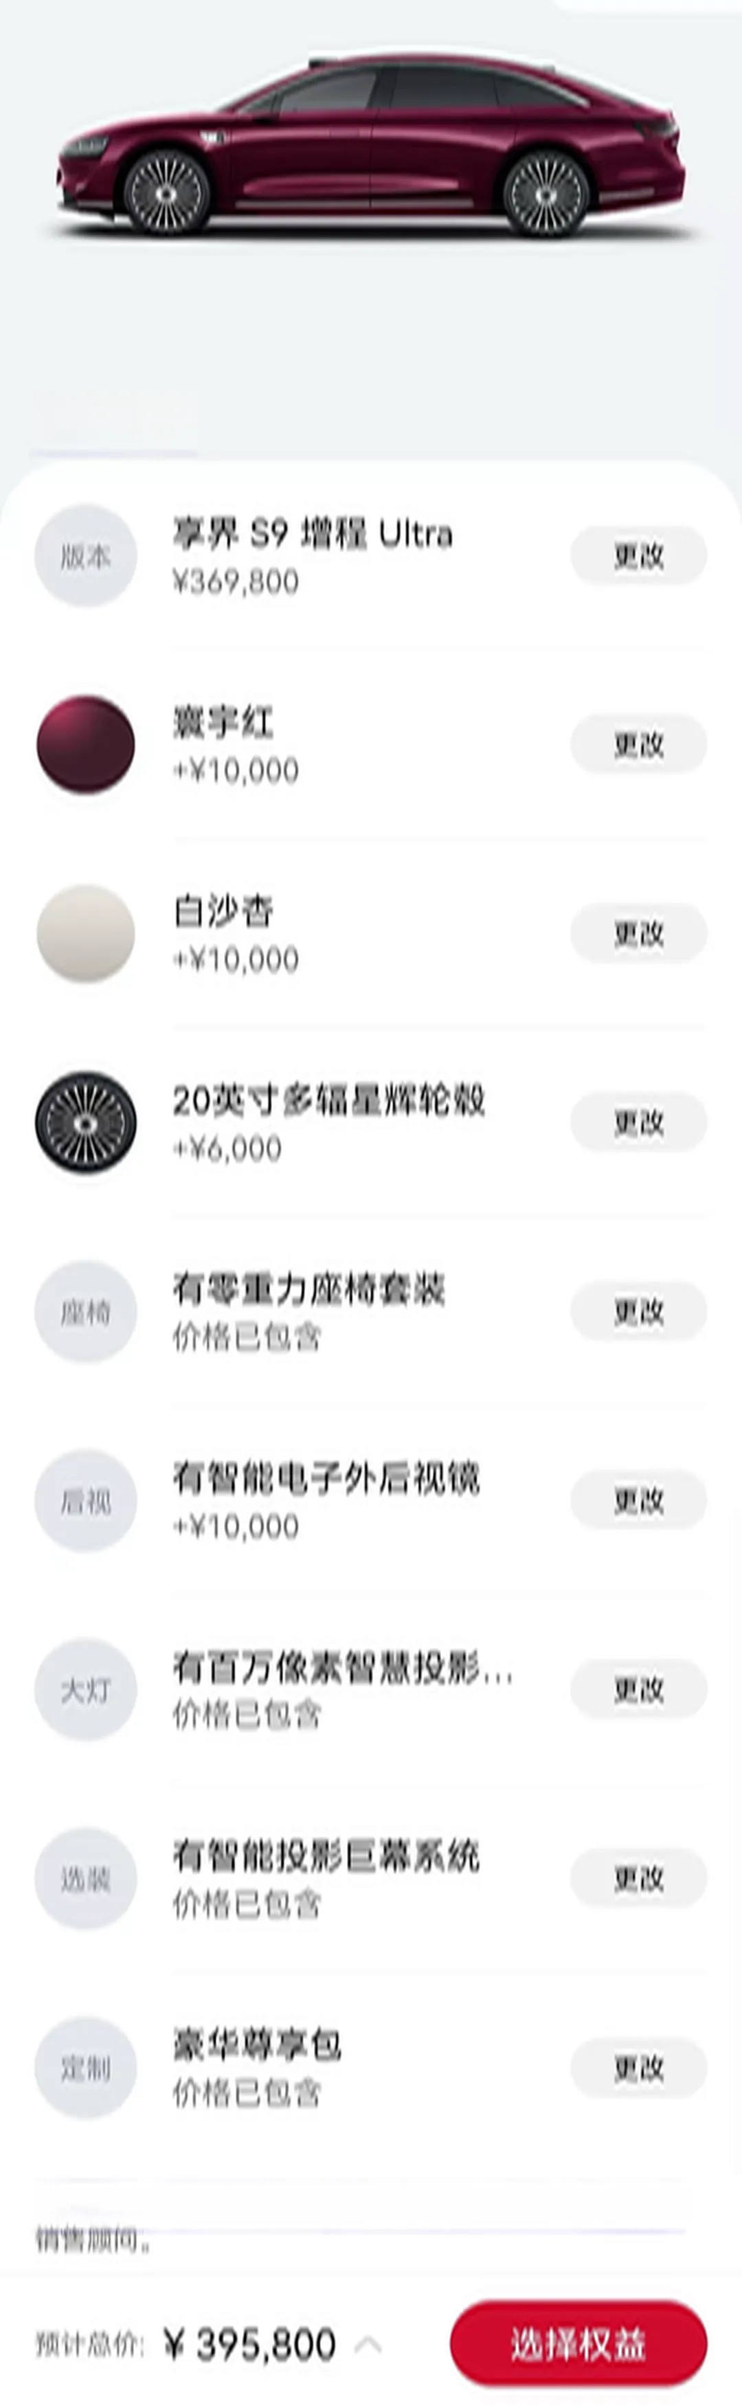This screenshot has height=2408, width=742.
Task: Click the 后视 rearview mirror circle icon
Action: [85, 1500]
